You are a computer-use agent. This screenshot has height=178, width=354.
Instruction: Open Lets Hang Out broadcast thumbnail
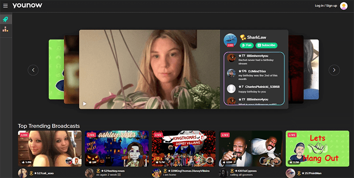(317, 148)
